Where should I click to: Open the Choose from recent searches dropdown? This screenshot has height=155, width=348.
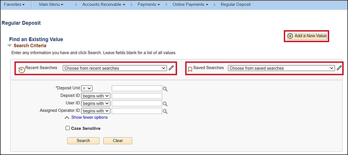click(115, 68)
